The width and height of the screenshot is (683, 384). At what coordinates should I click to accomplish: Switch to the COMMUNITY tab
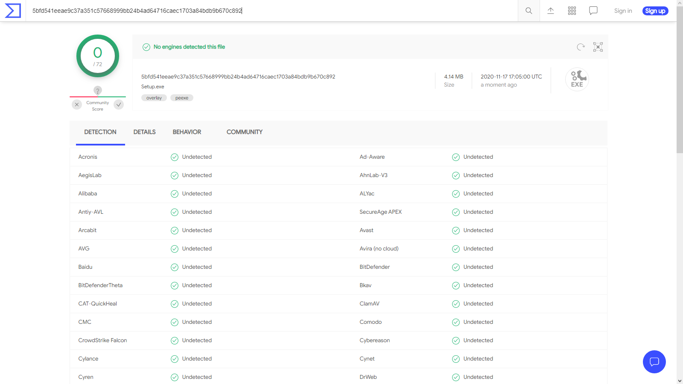245,132
